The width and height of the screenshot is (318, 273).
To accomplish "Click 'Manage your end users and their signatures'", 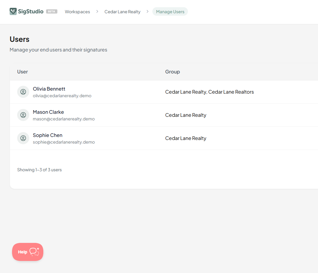I will 58,50.
